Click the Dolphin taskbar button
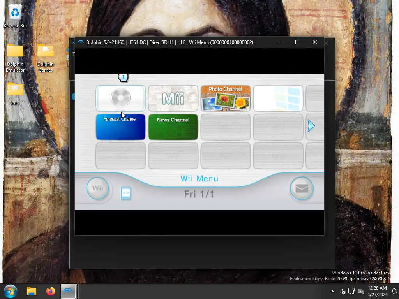 68,291
